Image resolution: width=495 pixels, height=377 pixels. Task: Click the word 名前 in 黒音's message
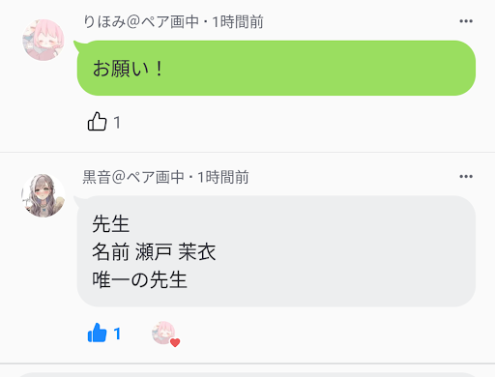[111, 251]
